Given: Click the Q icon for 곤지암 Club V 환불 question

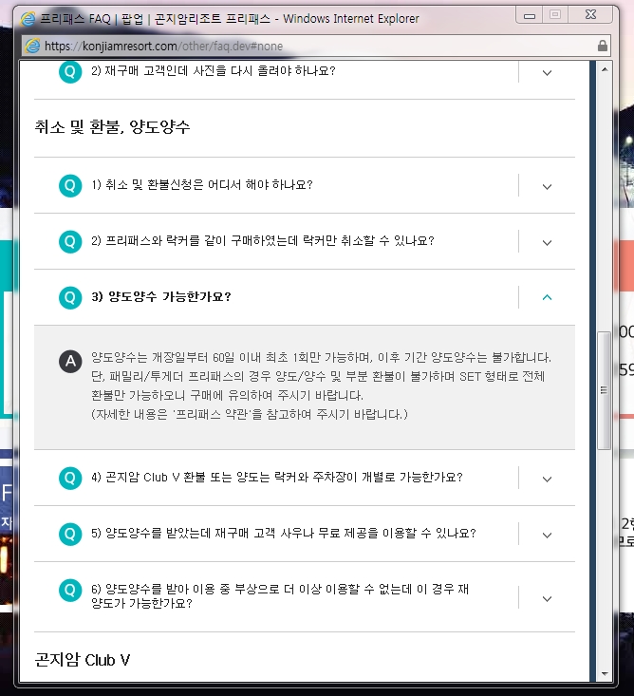Looking at the screenshot, I should (x=70, y=478).
